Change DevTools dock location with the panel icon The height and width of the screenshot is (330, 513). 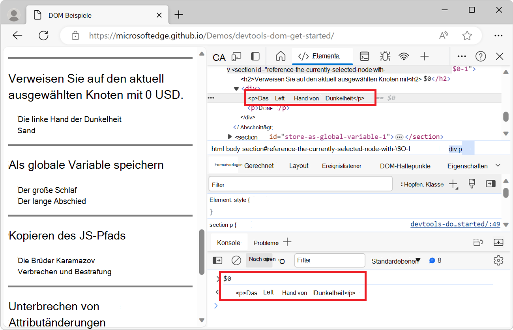tap(255, 57)
